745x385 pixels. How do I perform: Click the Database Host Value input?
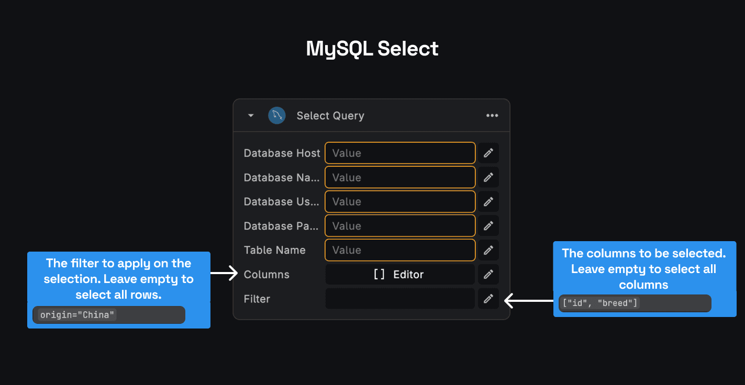pyautogui.click(x=400, y=153)
